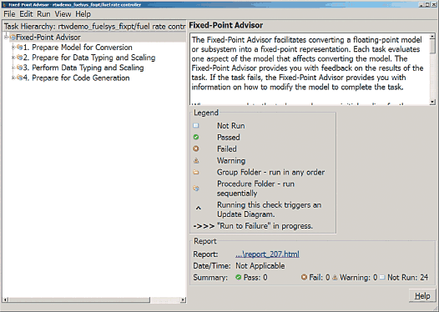Expand the Prepare for Data Typing and Scaling folder

click(13, 58)
